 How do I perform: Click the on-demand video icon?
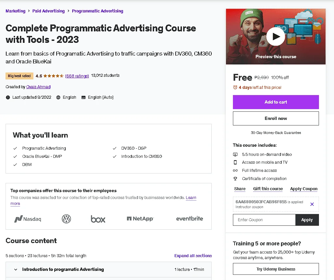(235, 155)
